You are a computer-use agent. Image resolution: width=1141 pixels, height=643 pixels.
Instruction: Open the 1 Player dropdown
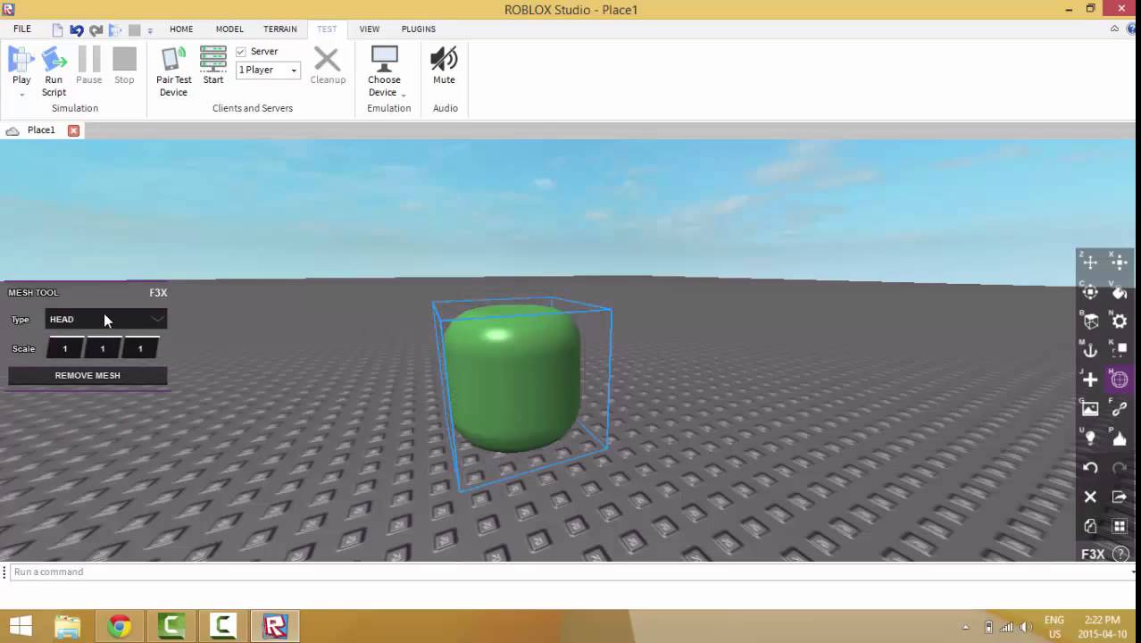[x=268, y=70]
